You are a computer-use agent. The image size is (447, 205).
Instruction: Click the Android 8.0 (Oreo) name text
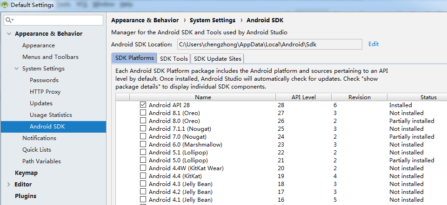174,121
